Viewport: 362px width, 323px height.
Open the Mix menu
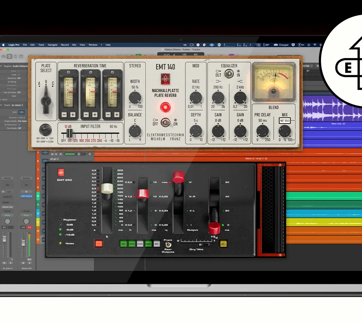74,45
